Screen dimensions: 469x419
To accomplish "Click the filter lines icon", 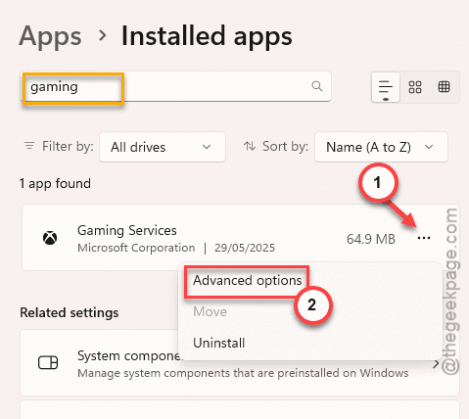I will point(29,146).
